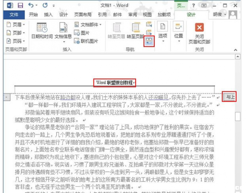The width and height of the screenshot is (246, 193).
Task: Switch to the 页面布局 tab
Action: click(x=83, y=15)
